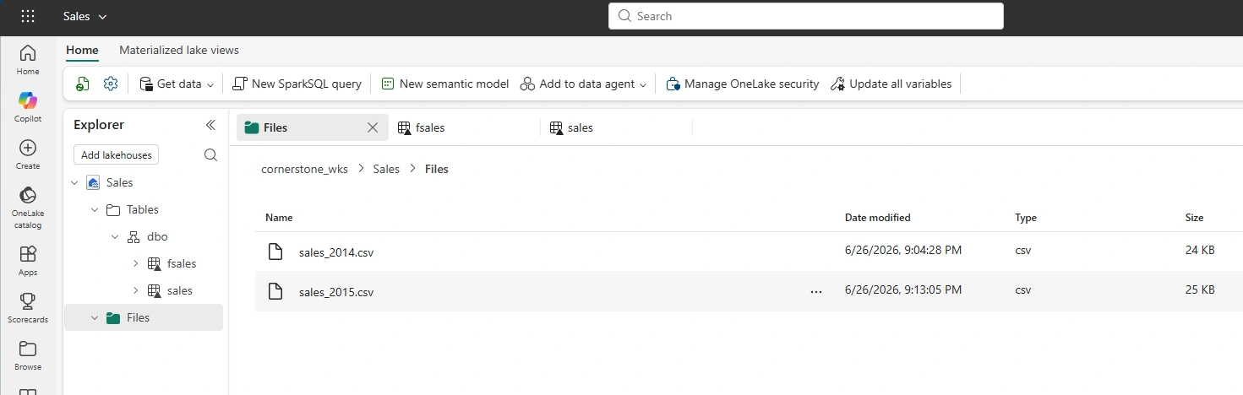The height and width of the screenshot is (395, 1243).
Task: Open Copilot from the sidebar
Action: click(28, 106)
